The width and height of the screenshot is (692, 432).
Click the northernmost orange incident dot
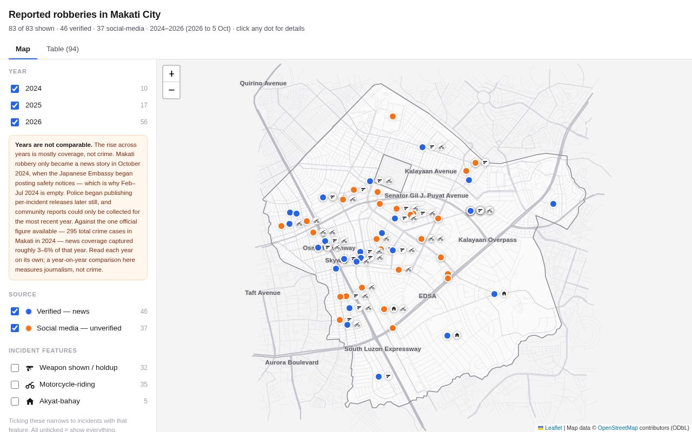pyautogui.click(x=392, y=116)
